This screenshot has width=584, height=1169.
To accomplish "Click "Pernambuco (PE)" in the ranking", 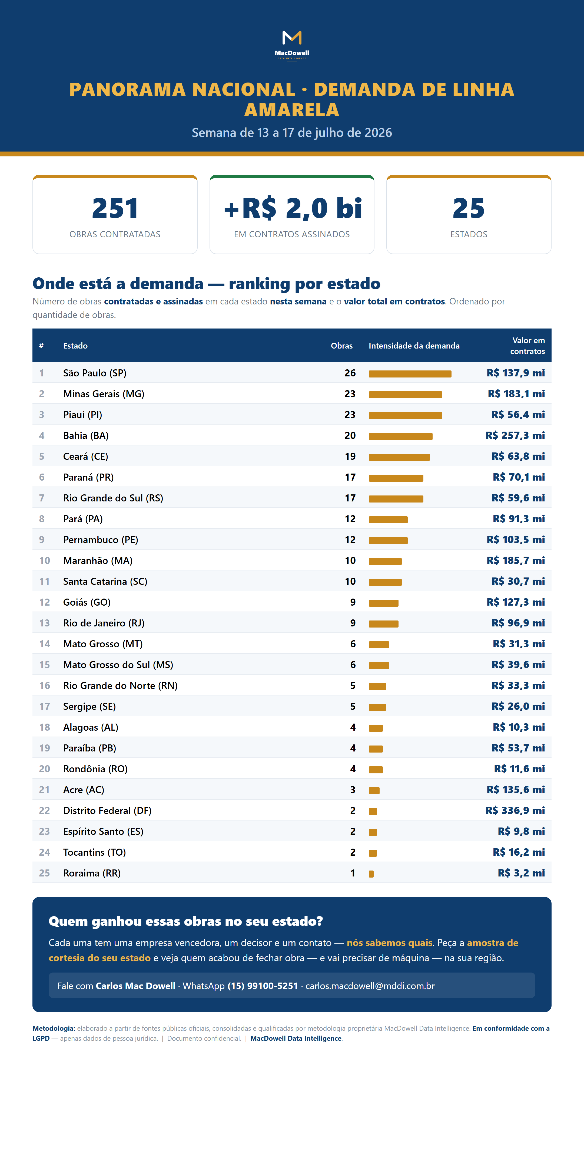I will point(101,540).
